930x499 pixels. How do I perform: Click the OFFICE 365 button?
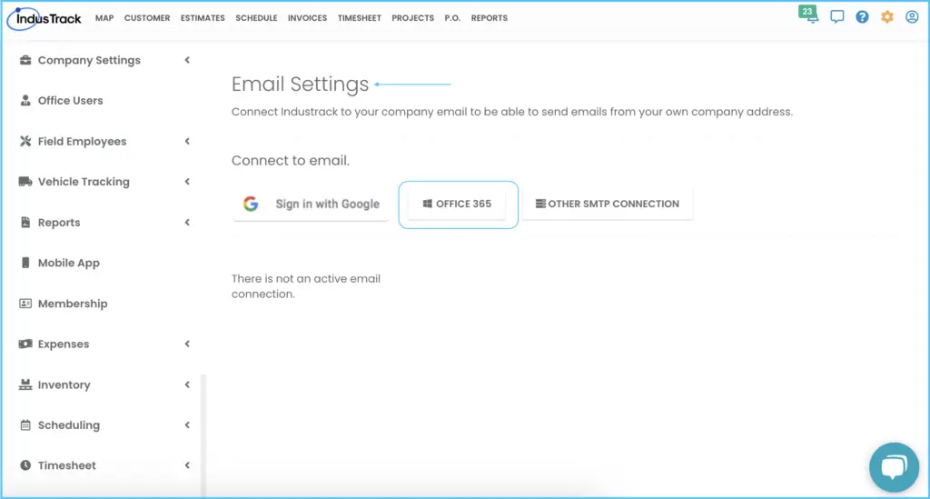pos(458,205)
